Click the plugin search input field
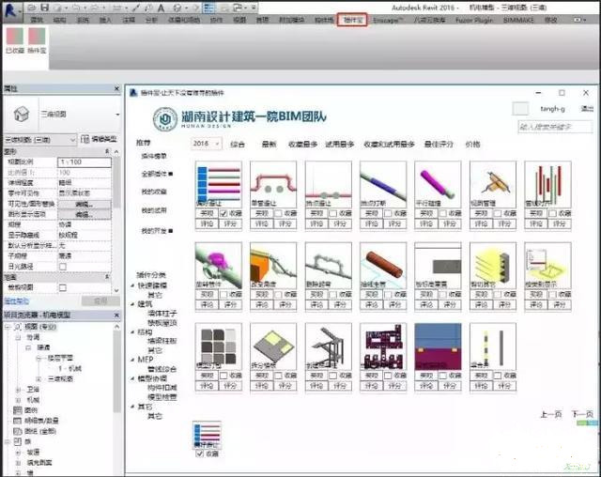This screenshot has width=601, height=477. tap(555, 127)
